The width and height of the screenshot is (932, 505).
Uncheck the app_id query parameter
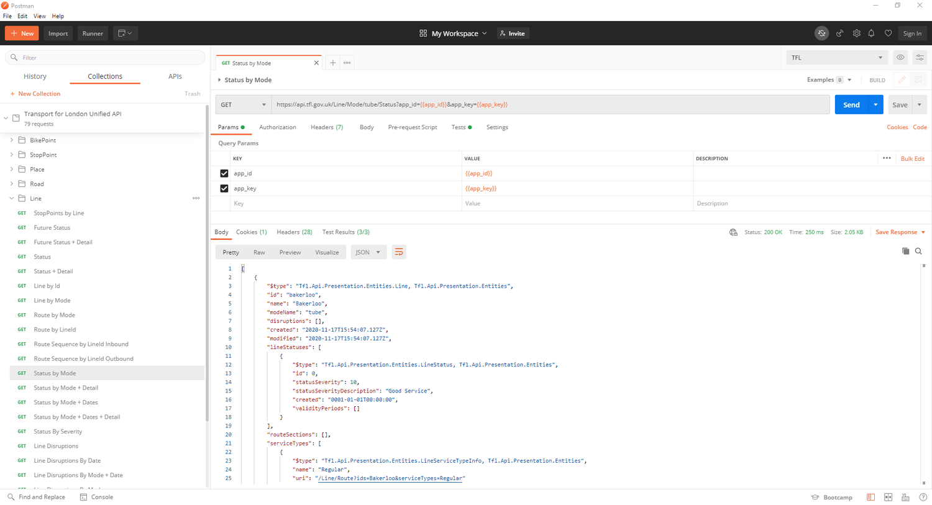224,173
